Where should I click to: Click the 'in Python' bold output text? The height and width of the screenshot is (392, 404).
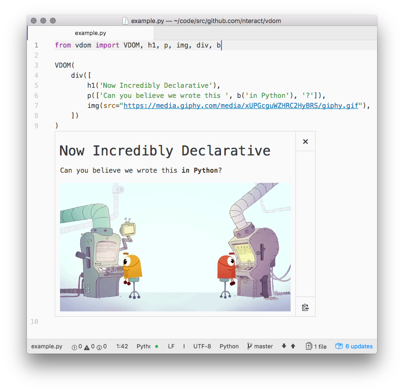[x=200, y=170]
